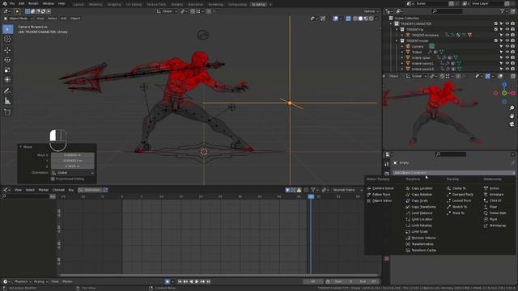Open the viewport View menu
The height and width of the screenshot is (291, 518).
pos(40,19)
